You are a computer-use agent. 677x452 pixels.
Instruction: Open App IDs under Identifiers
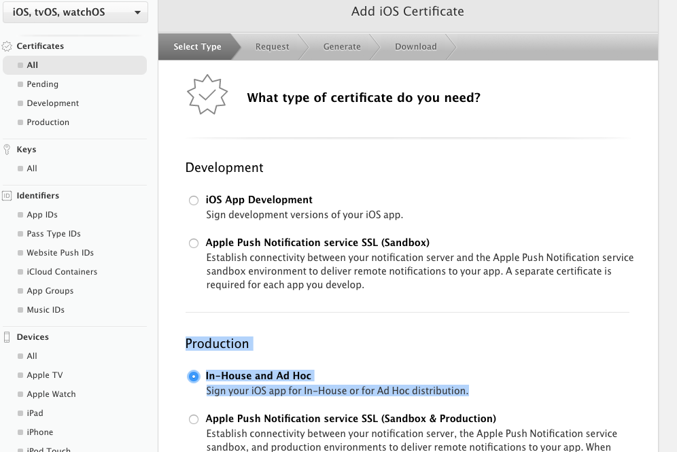[42, 215]
